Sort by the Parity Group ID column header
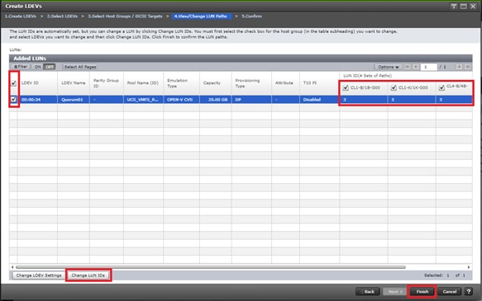Screen dimensions: 482x301 [107, 83]
